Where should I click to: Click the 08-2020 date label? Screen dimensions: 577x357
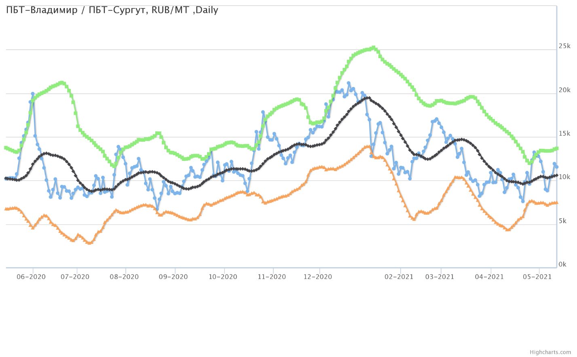click(124, 277)
